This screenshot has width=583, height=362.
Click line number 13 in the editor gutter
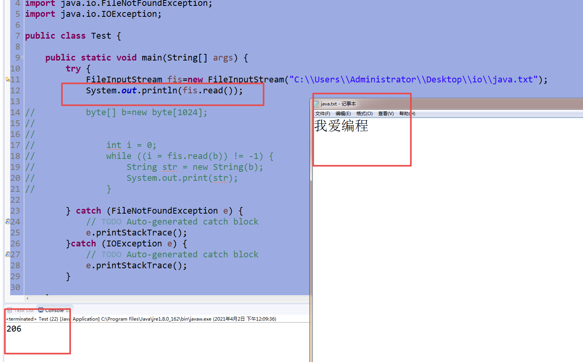[x=15, y=102]
